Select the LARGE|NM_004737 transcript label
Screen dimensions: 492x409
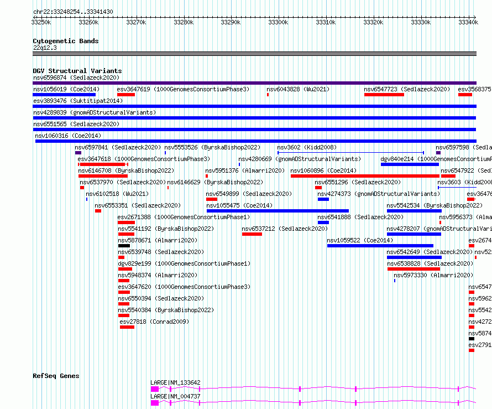(x=175, y=396)
